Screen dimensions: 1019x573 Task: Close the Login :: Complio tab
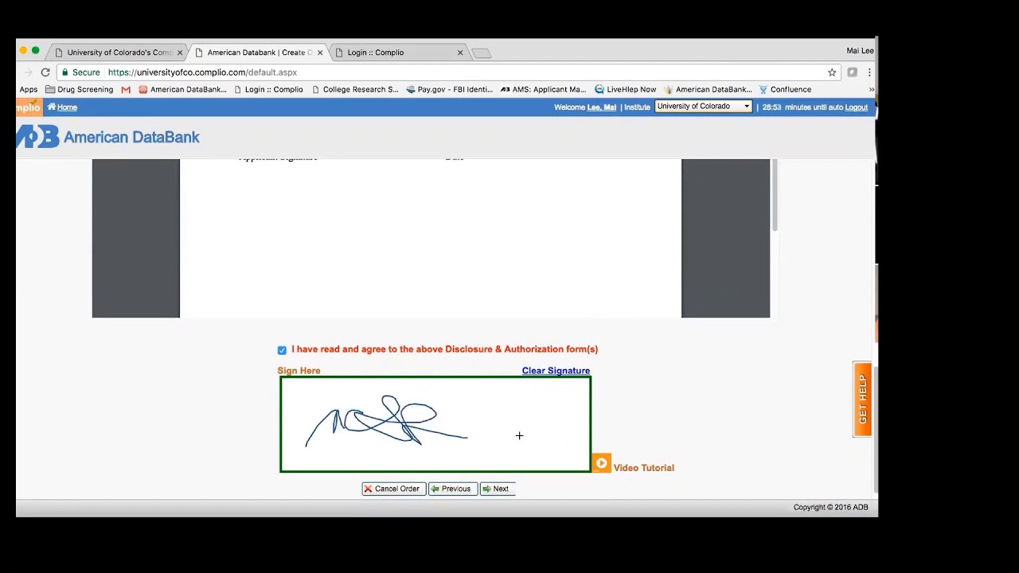tap(460, 53)
